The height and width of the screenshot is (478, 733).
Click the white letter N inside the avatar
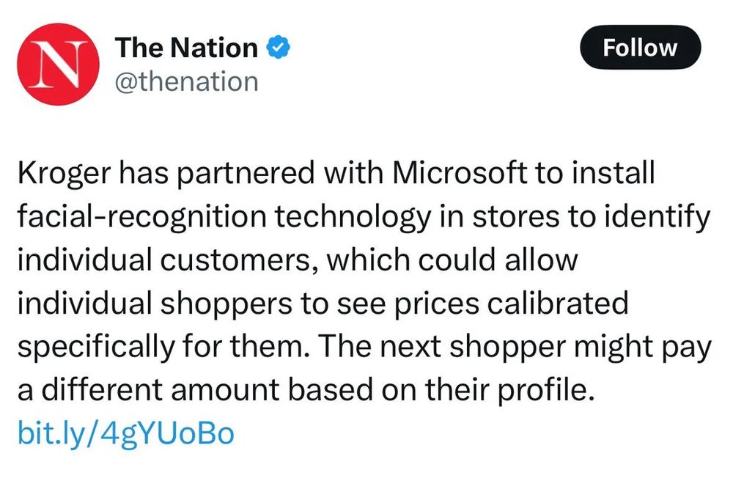tap(58, 64)
